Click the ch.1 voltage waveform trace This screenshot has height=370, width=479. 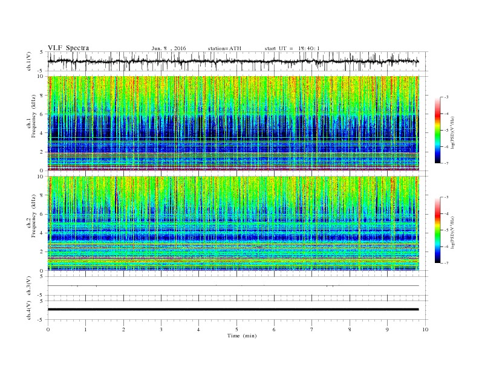click(233, 61)
